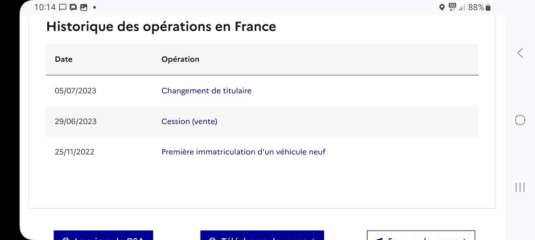Image resolution: width=535 pixels, height=240 pixels.
Task: Tap the 5G network indicator
Action: click(453, 7)
